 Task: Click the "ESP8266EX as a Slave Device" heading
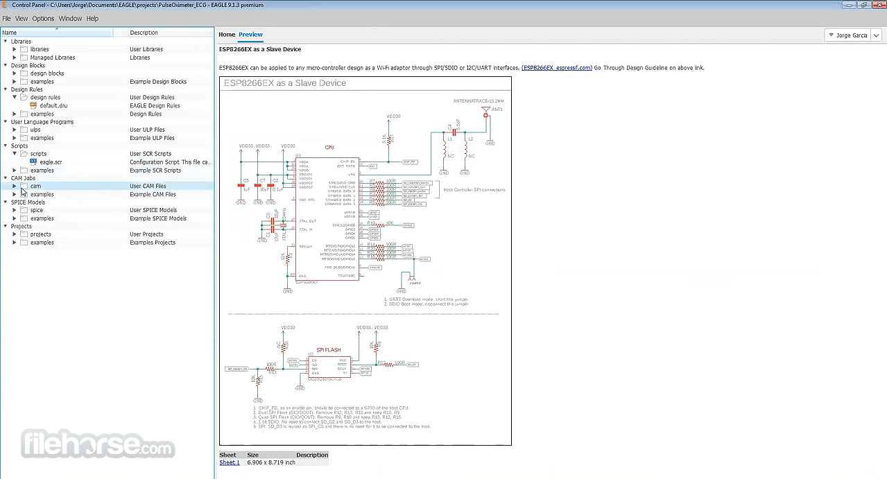click(x=260, y=49)
